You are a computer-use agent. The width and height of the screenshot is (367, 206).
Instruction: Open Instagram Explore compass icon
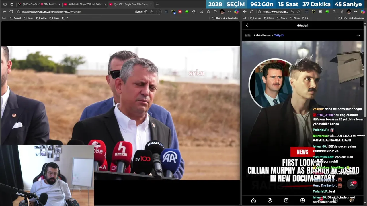point(270,200)
